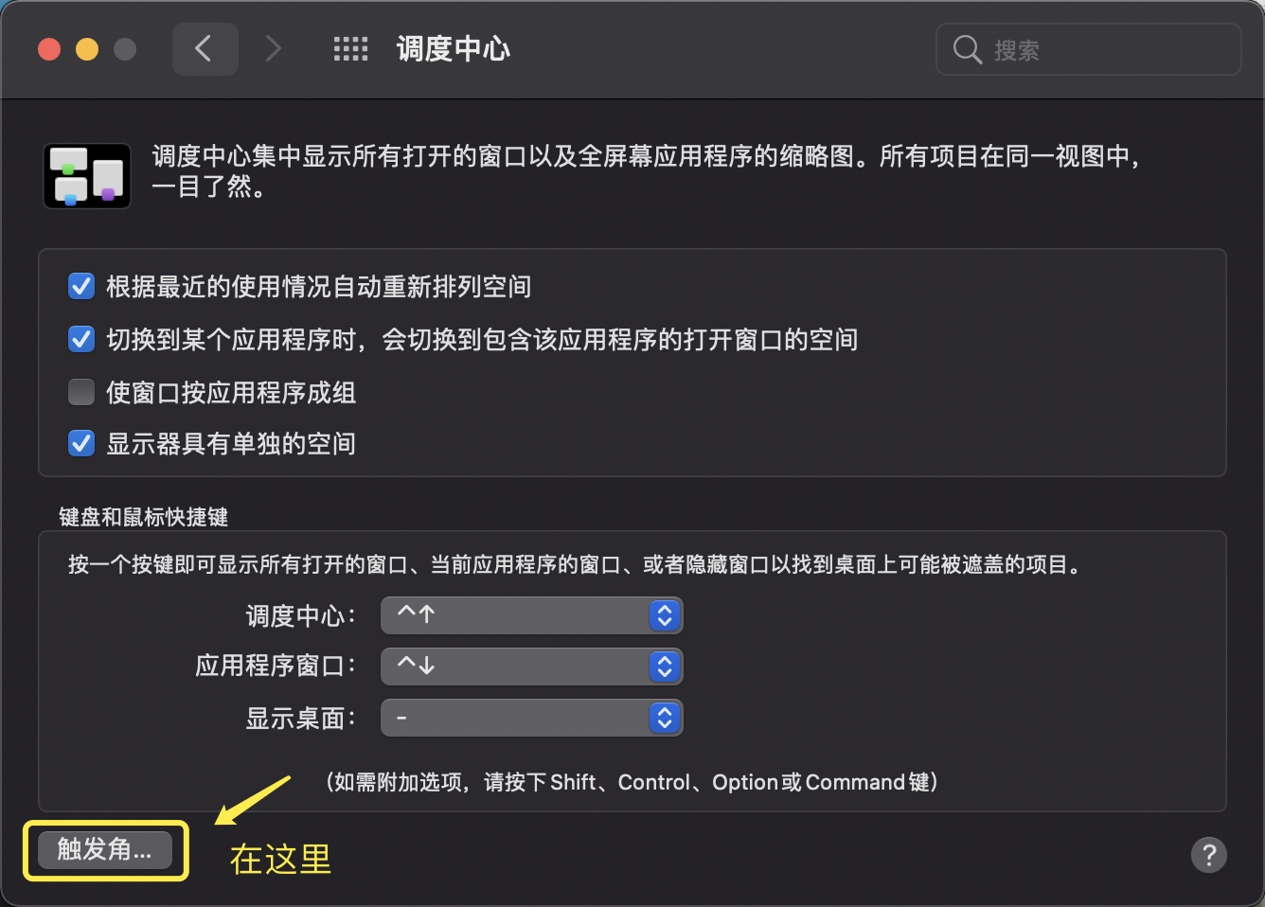
Task: Click the 键盘和鼠标快捷键 section label
Action: click(x=143, y=517)
